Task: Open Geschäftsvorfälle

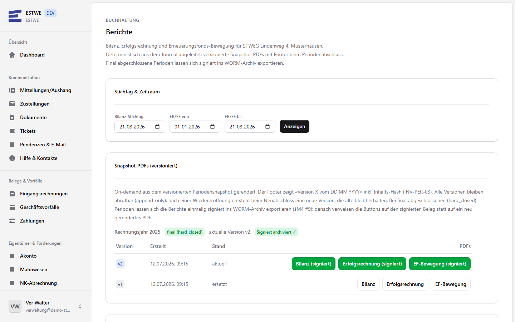Action: tap(46, 207)
